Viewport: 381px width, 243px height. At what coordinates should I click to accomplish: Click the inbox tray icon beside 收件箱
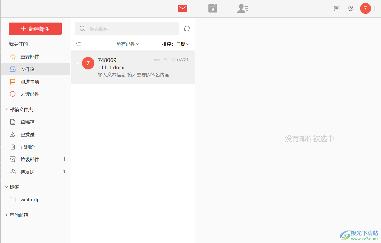(13, 69)
